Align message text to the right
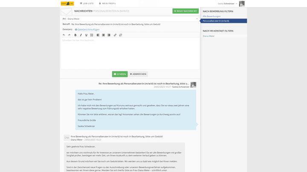The image size is (307, 172). pyautogui.click(x=109, y=35)
